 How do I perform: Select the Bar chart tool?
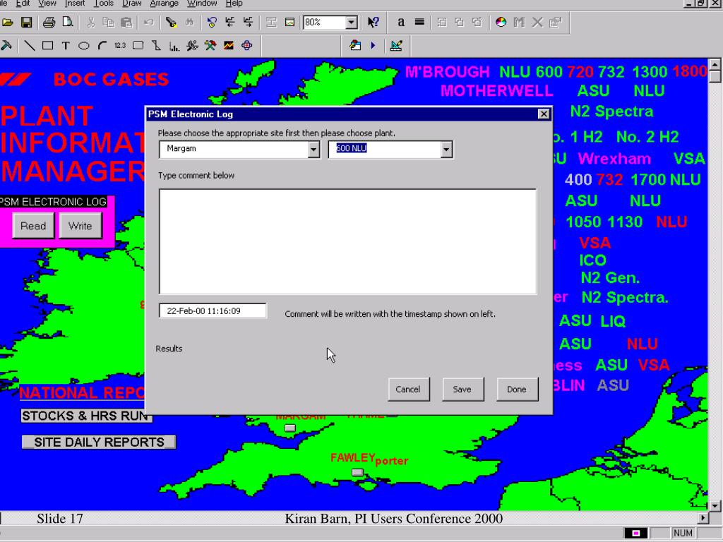(174, 46)
